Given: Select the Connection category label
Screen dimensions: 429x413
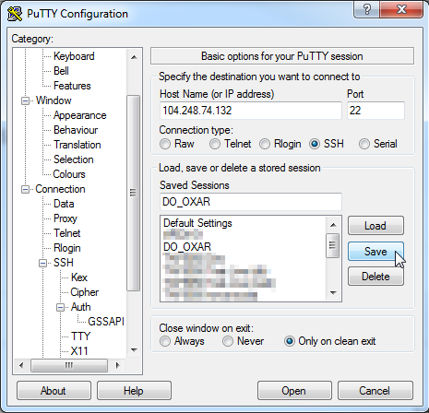Looking at the screenshot, I should click(60, 189).
